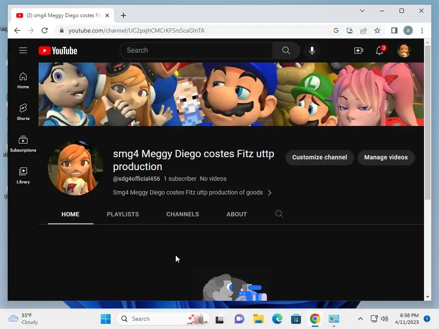439x329 pixels.
Task: Open the taskbar volume speaker icon
Action: [x=385, y=319]
